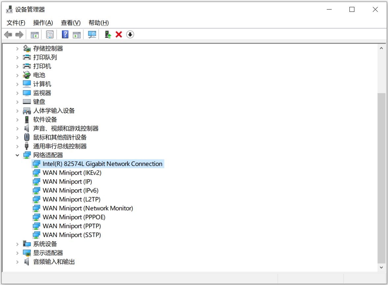
Task: Click the Forward arrow toolbar icon
Action: point(19,35)
